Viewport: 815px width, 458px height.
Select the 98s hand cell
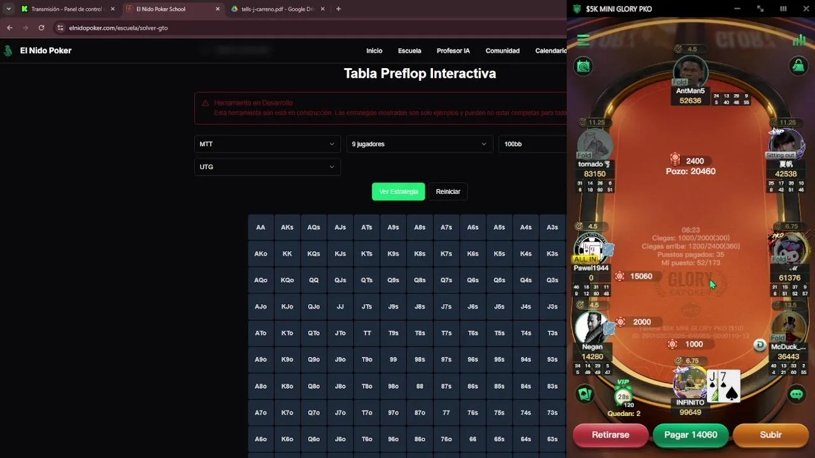click(420, 359)
